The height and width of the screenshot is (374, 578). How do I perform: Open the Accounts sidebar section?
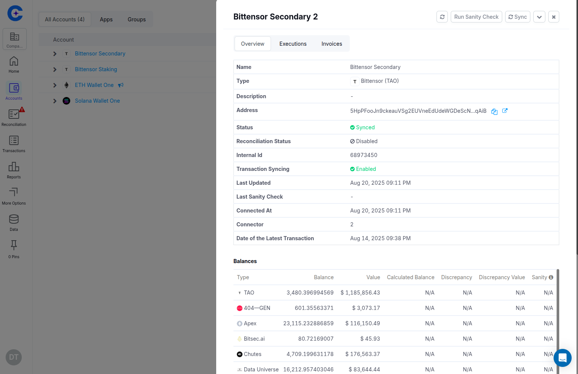(x=14, y=91)
